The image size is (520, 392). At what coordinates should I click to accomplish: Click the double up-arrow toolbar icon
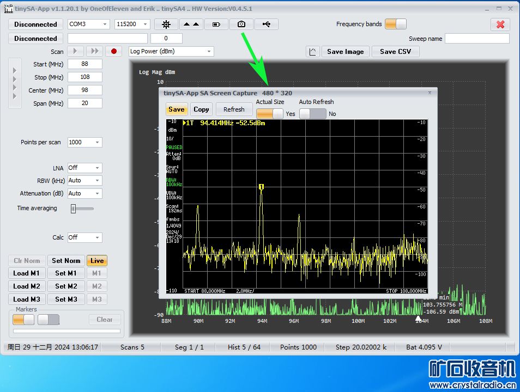click(191, 24)
